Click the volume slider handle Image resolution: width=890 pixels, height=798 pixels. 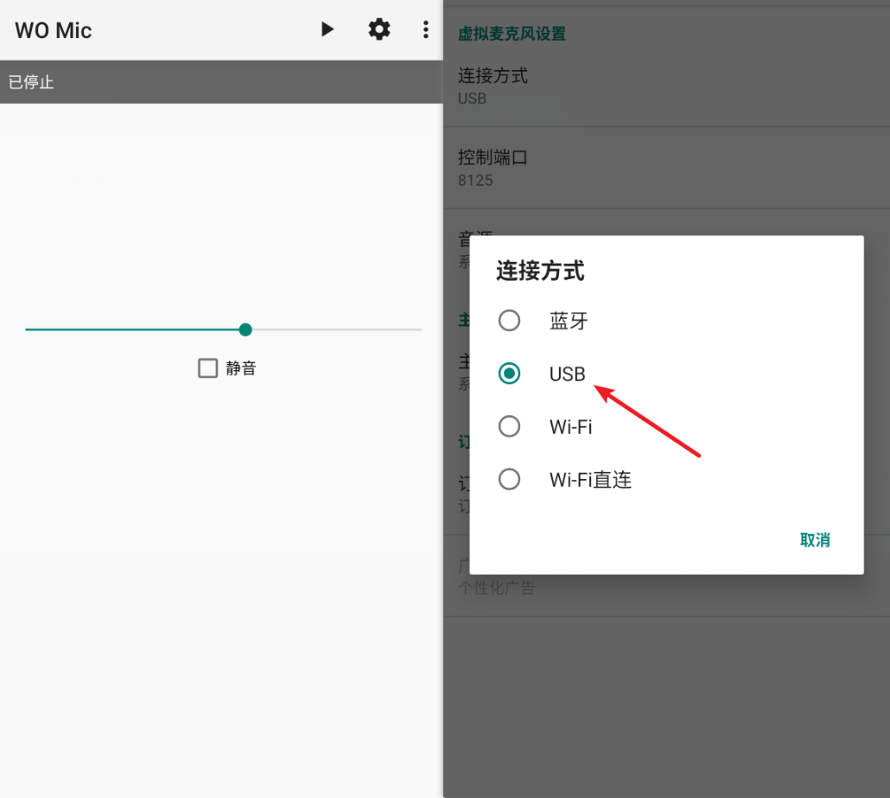pos(245,329)
